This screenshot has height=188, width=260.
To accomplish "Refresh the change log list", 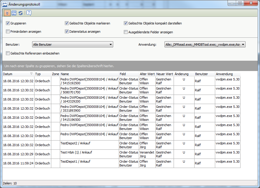I will (21, 13).
